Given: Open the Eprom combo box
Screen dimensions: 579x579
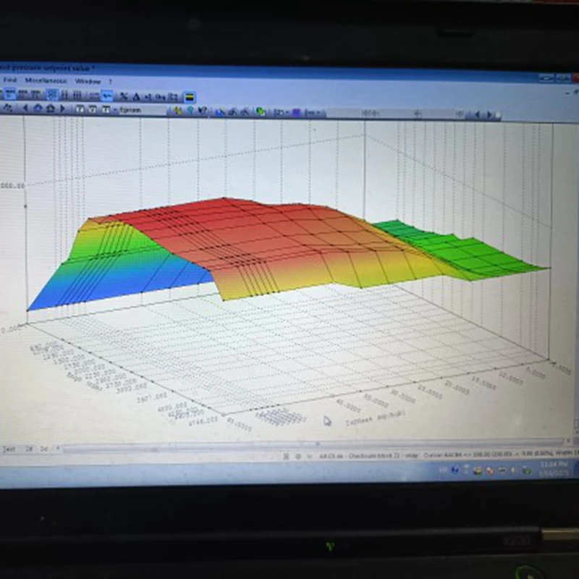Looking at the screenshot, I should pyautogui.click(x=143, y=110).
